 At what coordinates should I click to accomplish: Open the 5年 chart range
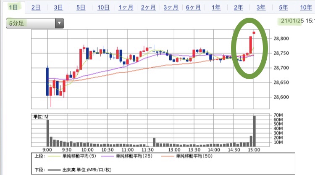(283, 8)
